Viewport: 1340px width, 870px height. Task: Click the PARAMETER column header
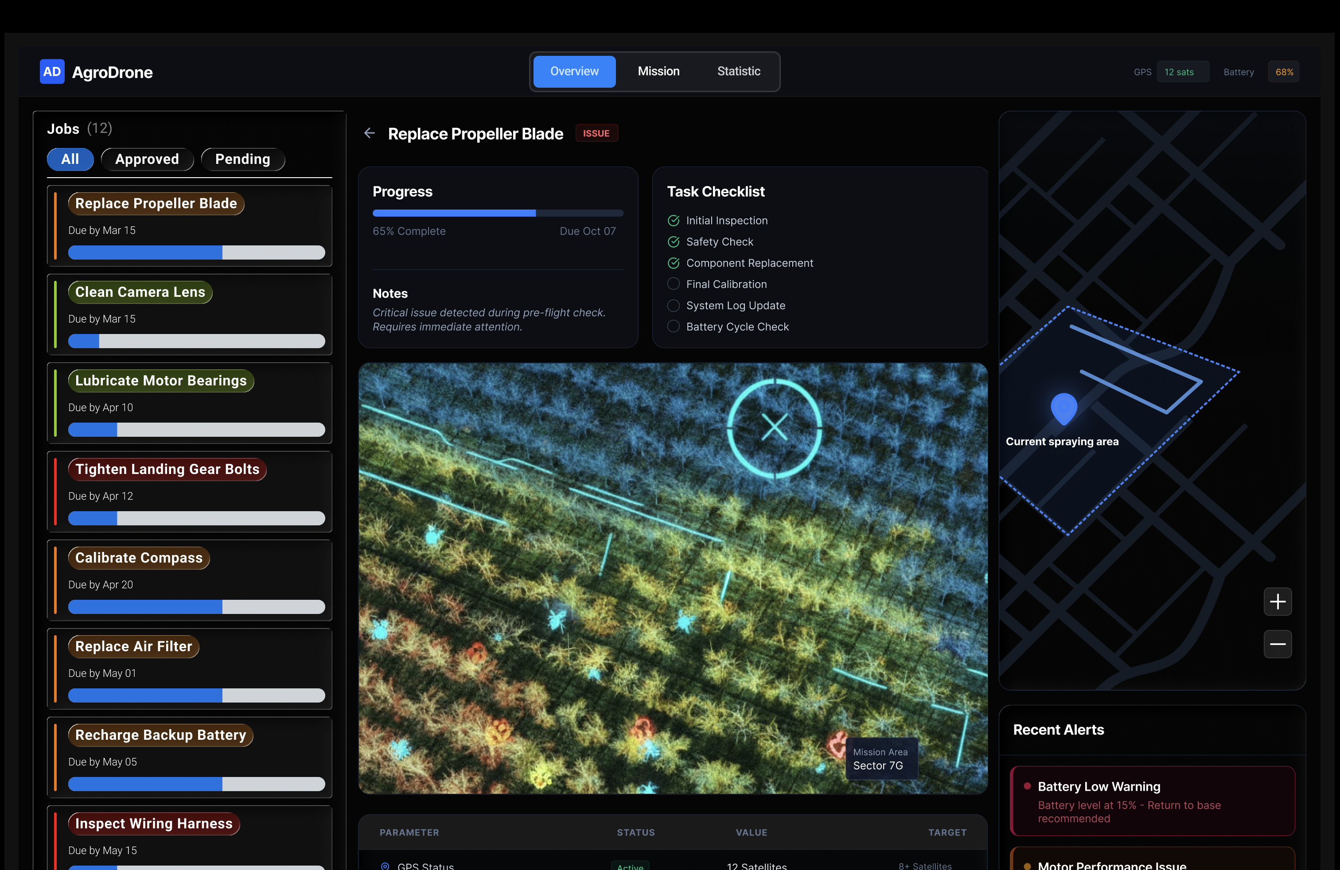[x=409, y=832]
